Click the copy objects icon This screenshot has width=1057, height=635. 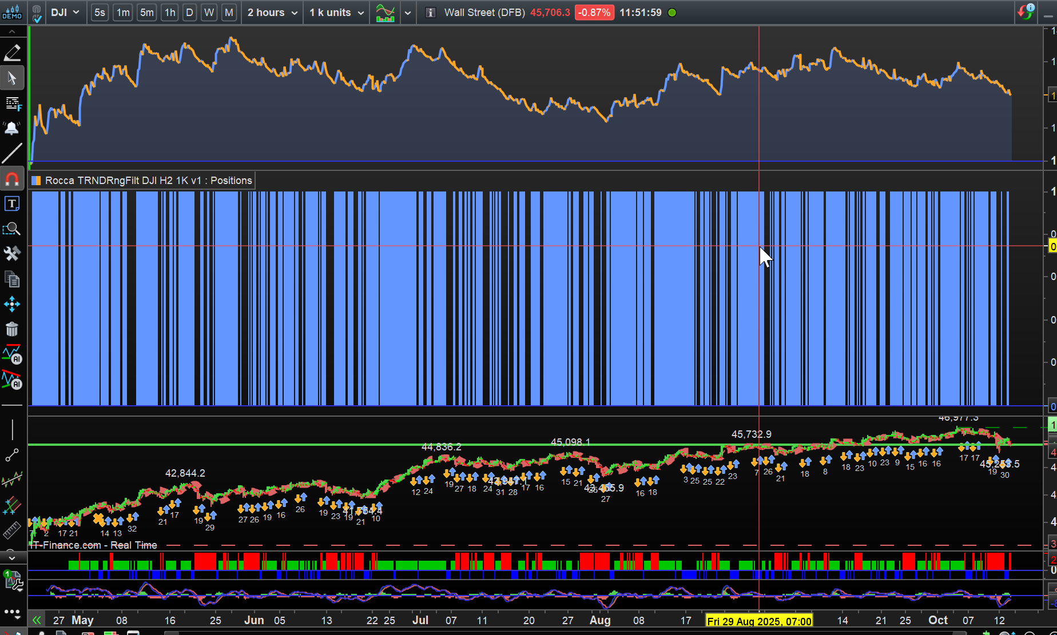pos(12,279)
